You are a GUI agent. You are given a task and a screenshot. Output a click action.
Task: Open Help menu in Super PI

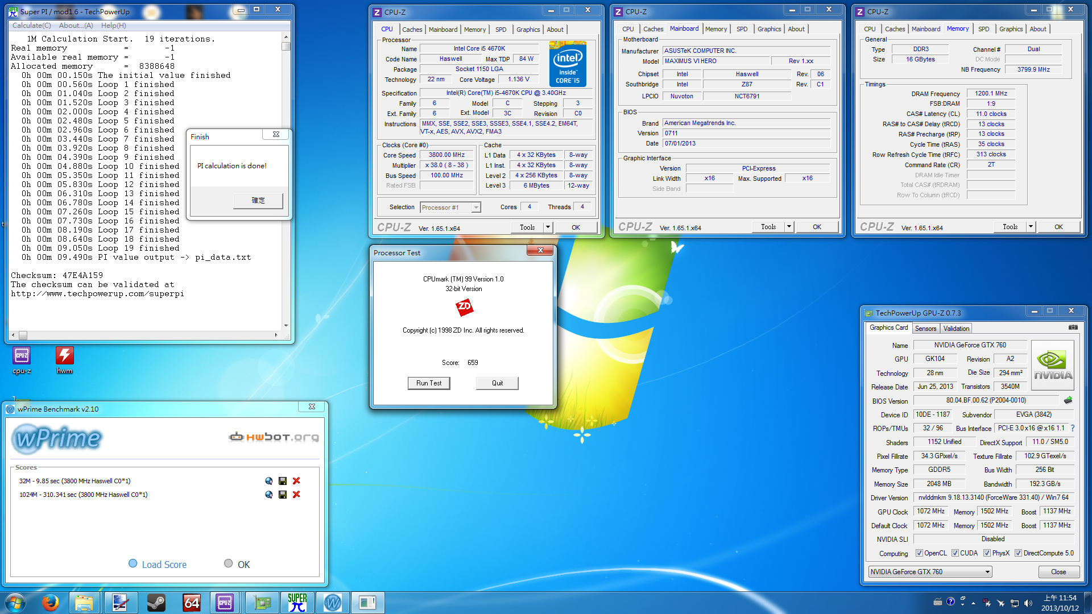pyautogui.click(x=114, y=26)
